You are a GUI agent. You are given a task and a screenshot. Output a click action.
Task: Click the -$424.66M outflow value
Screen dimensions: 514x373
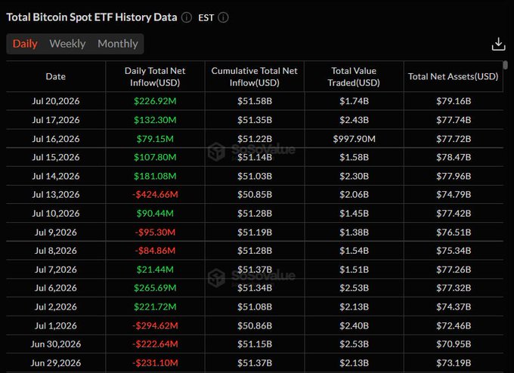coord(155,195)
